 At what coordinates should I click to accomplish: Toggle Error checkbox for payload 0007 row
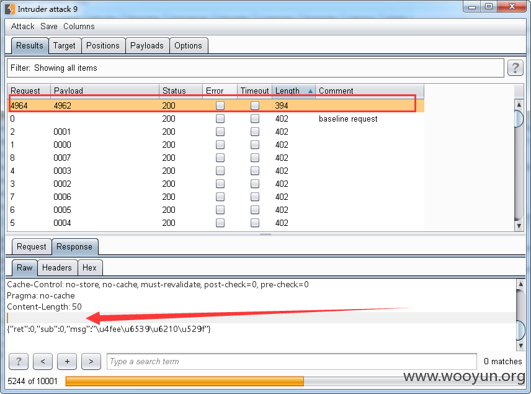220,158
